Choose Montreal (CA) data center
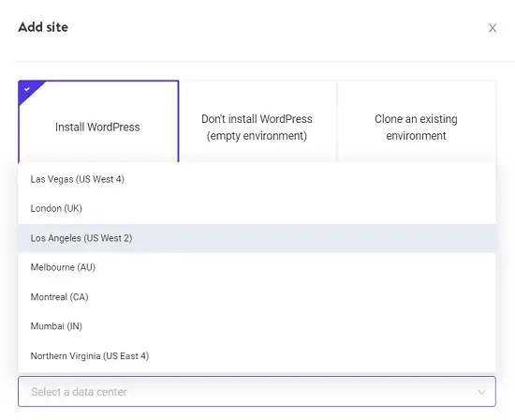 coord(257,297)
